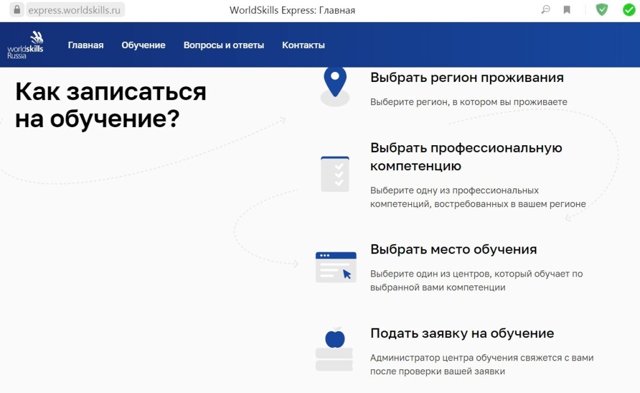Focus the express.worldskills.ru address field
Viewport: 640px width, 393px height.
(x=75, y=10)
